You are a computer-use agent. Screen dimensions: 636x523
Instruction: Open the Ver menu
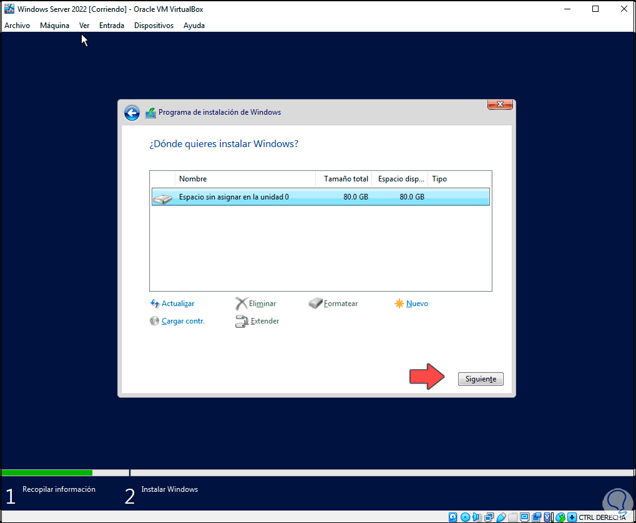[x=84, y=26]
